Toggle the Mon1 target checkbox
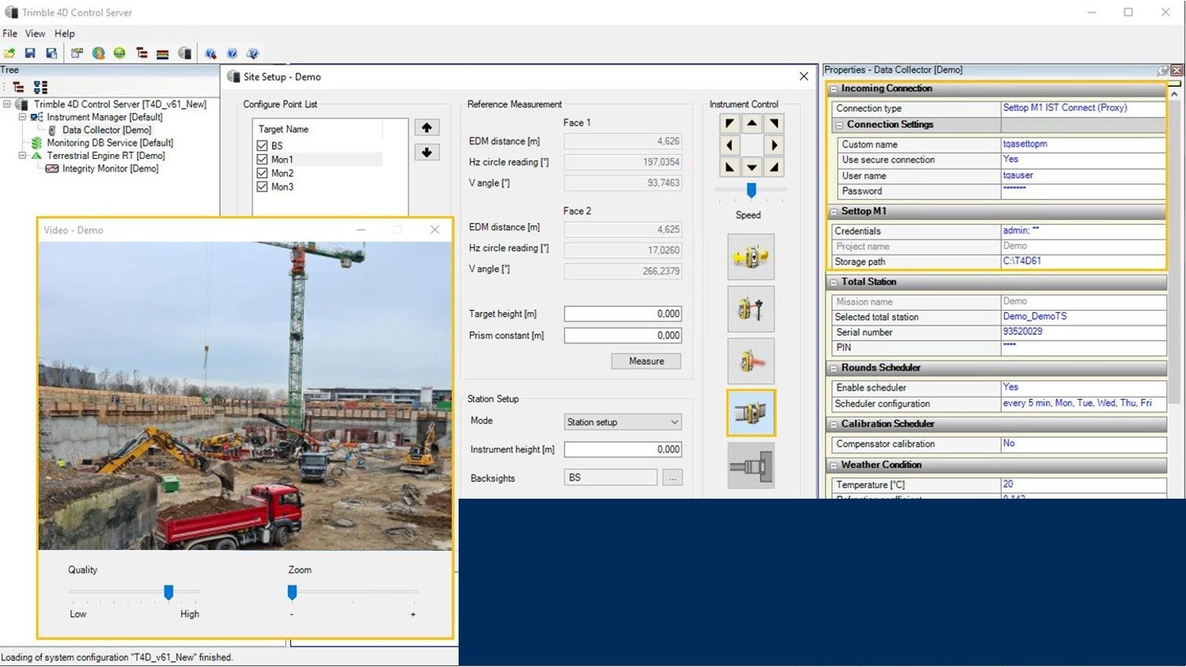 point(263,160)
